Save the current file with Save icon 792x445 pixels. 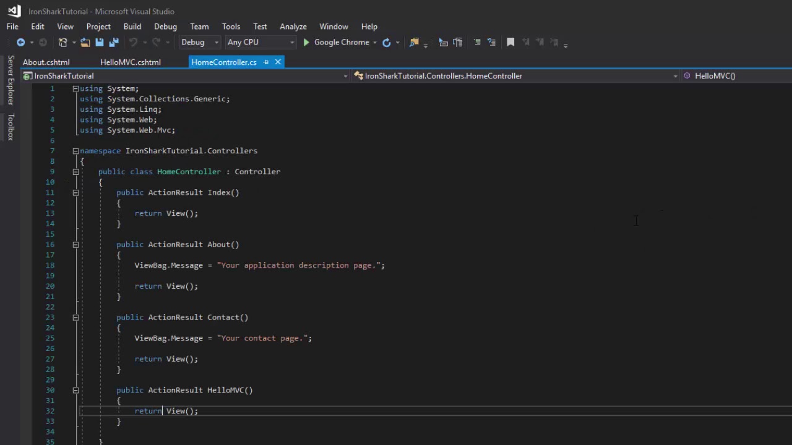point(99,43)
